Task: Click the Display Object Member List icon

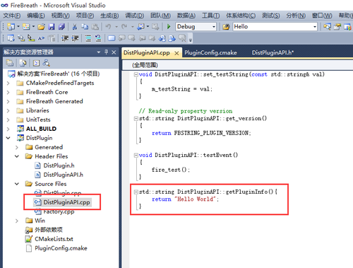Action: (x=11, y=38)
